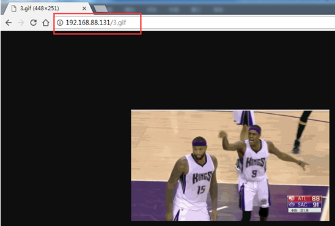Close the 3.gif tab
Viewport: 335px width, 226px height.
84,9
